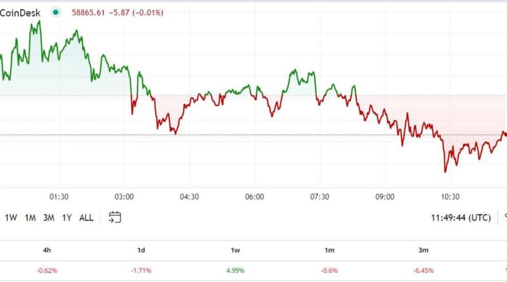Switch chart to 3M range
507x282 pixels.
pyautogui.click(x=49, y=217)
